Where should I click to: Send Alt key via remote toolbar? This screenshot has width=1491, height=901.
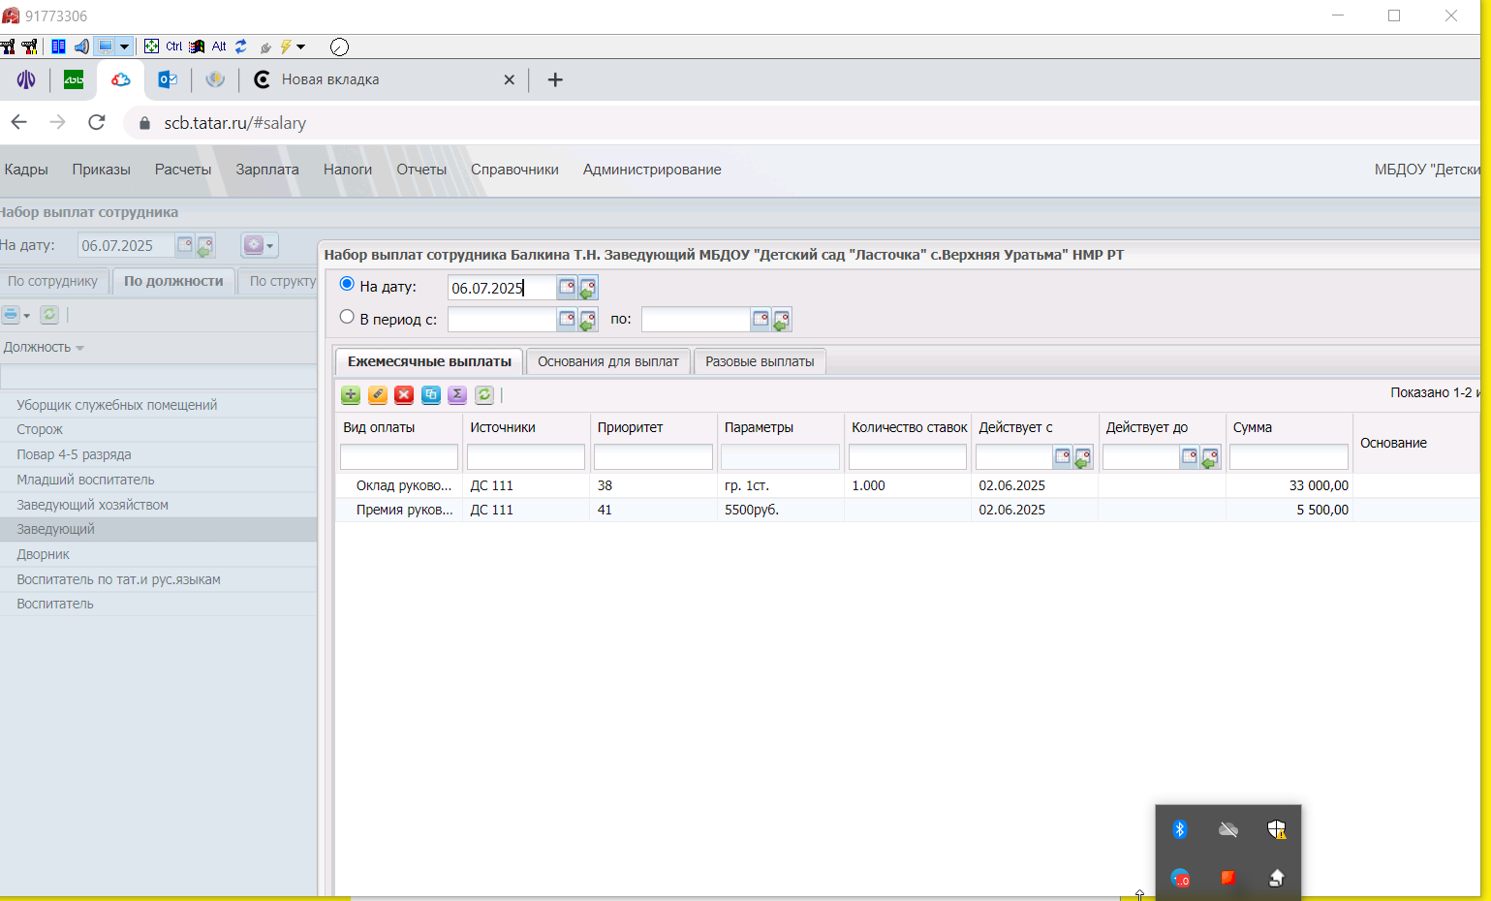(x=219, y=47)
